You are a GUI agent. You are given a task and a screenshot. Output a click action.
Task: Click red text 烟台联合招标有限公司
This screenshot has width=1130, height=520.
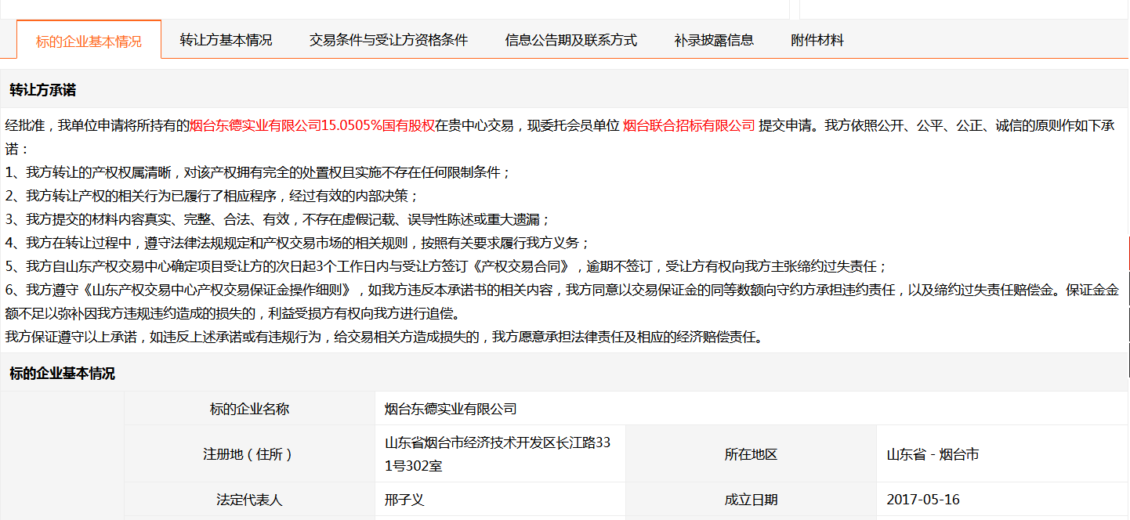[689, 125]
